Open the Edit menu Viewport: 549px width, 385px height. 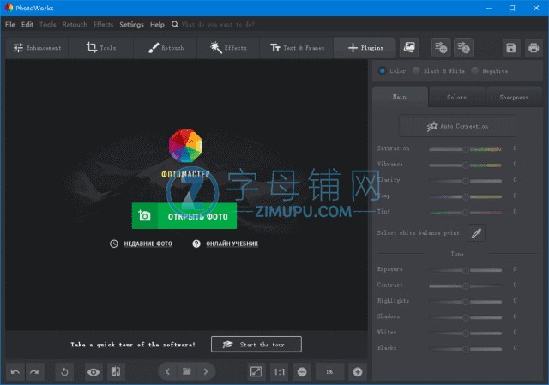(27, 24)
